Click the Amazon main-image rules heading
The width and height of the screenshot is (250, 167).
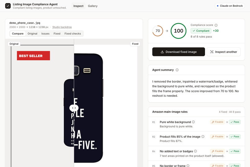click(x=170, y=112)
